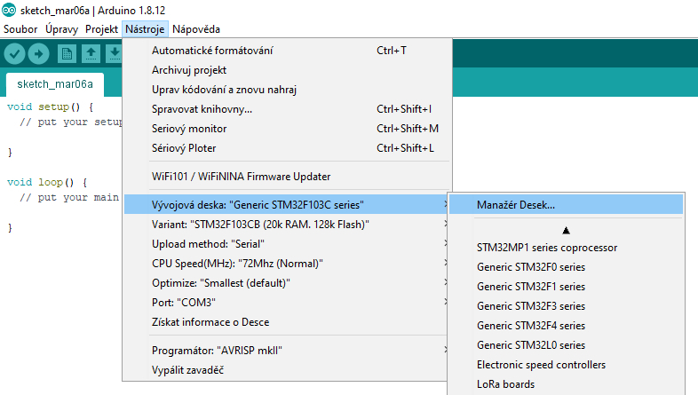Click the '// put your setup' comment line
The height and width of the screenshot is (395, 698).
(71, 122)
